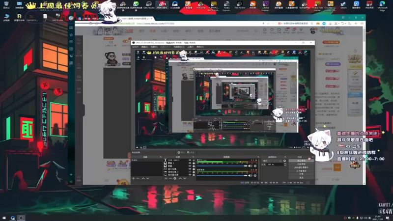393x221 pixels.
Task: Open OBS 帮助 menu
Action: (200, 47)
